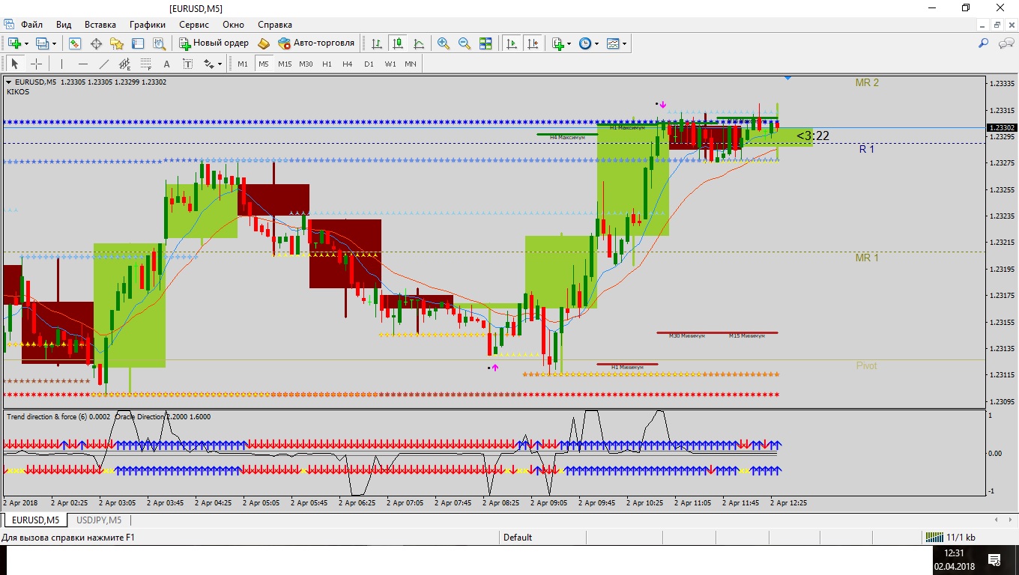Switch timeframe to H4
The height and width of the screenshot is (575, 1019).
coord(348,64)
